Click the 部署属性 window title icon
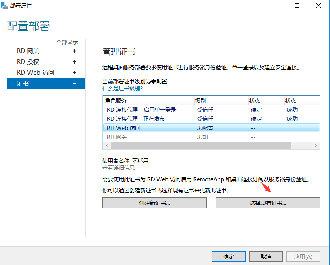Viewport: 330px width, 265px height. coord(4,5)
